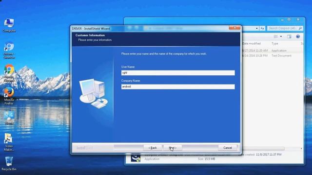
Task: Open the Video Making folder icon
Action: coord(9,142)
